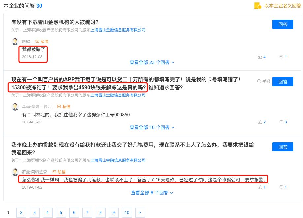The width and height of the screenshot is (303, 218).
Task: Expand 查看全部 10 个回答
Action: [152, 127]
